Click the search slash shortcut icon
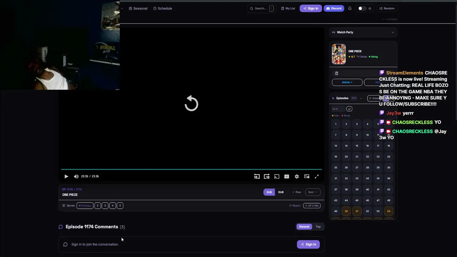 (271, 8)
